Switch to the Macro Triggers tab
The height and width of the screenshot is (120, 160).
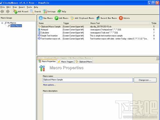[66, 61]
